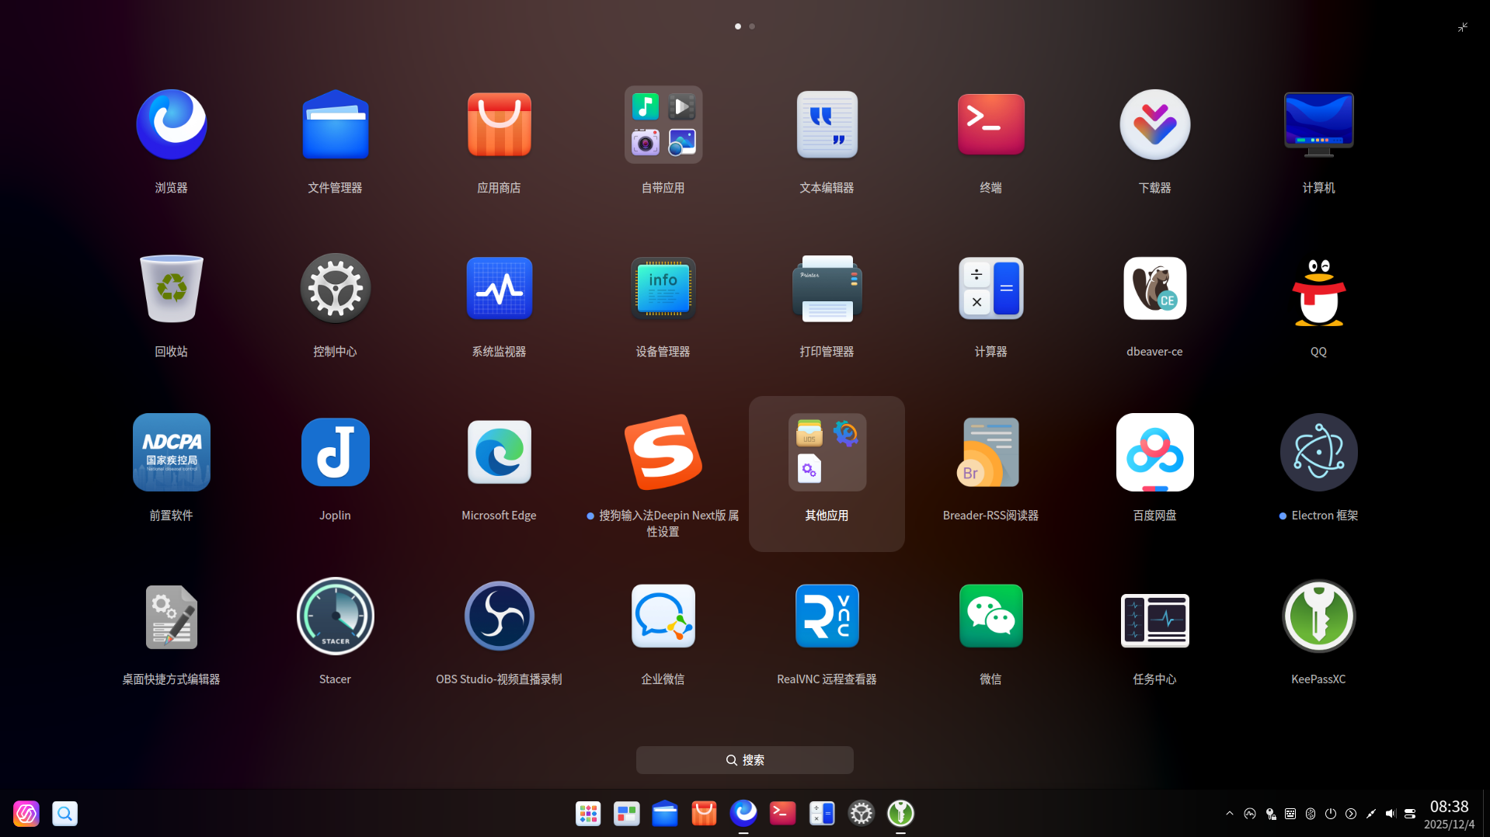Open the Joplin notes app
This screenshot has height=837, width=1490.
tap(335, 453)
